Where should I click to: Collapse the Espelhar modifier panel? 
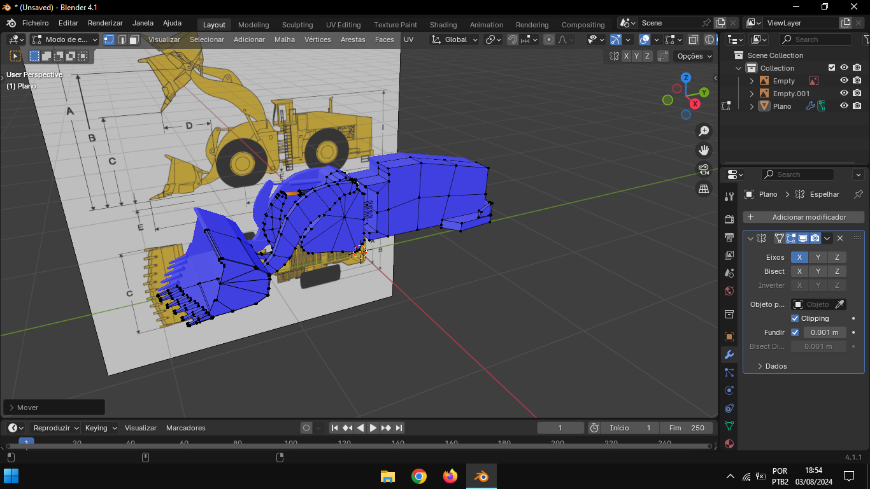tap(750, 238)
